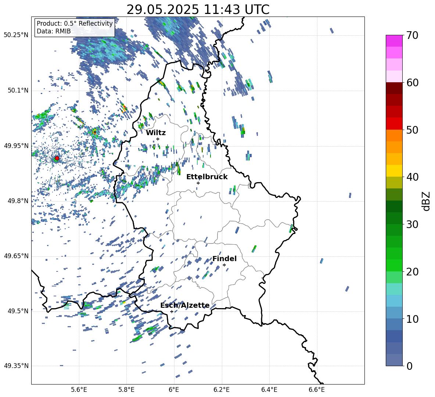Click the 6.4°E longitude label
Screen dimensions: 435x397
(269, 390)
